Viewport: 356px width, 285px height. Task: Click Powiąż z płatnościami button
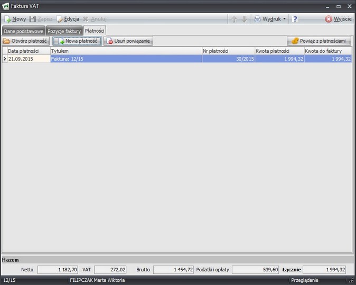(319, 41)
